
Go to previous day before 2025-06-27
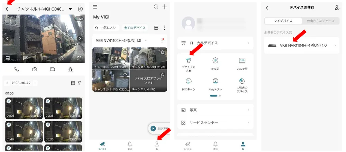point(7,83)
